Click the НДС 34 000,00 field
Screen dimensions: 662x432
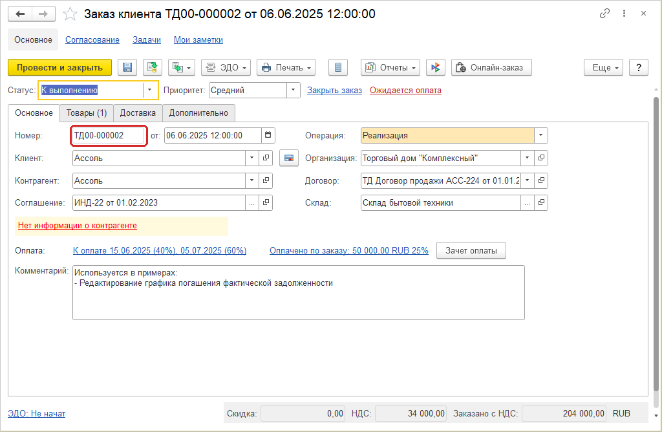411,413
